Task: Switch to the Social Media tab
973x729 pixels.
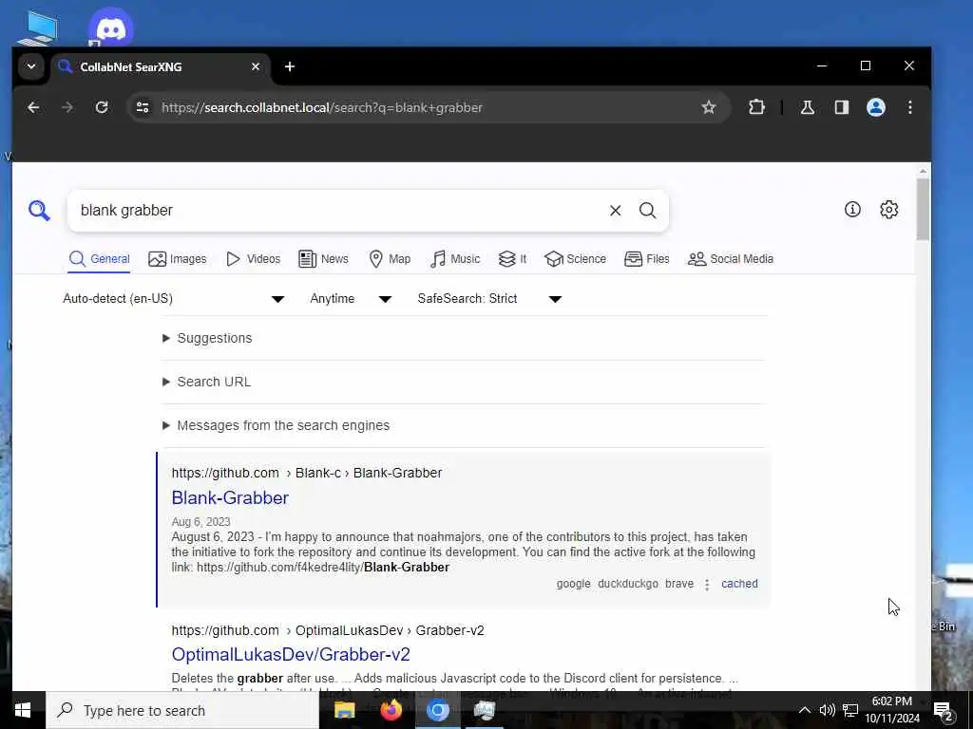Action: [731, 259]
